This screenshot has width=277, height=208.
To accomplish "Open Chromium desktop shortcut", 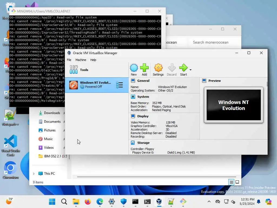I will coord(11,170).
